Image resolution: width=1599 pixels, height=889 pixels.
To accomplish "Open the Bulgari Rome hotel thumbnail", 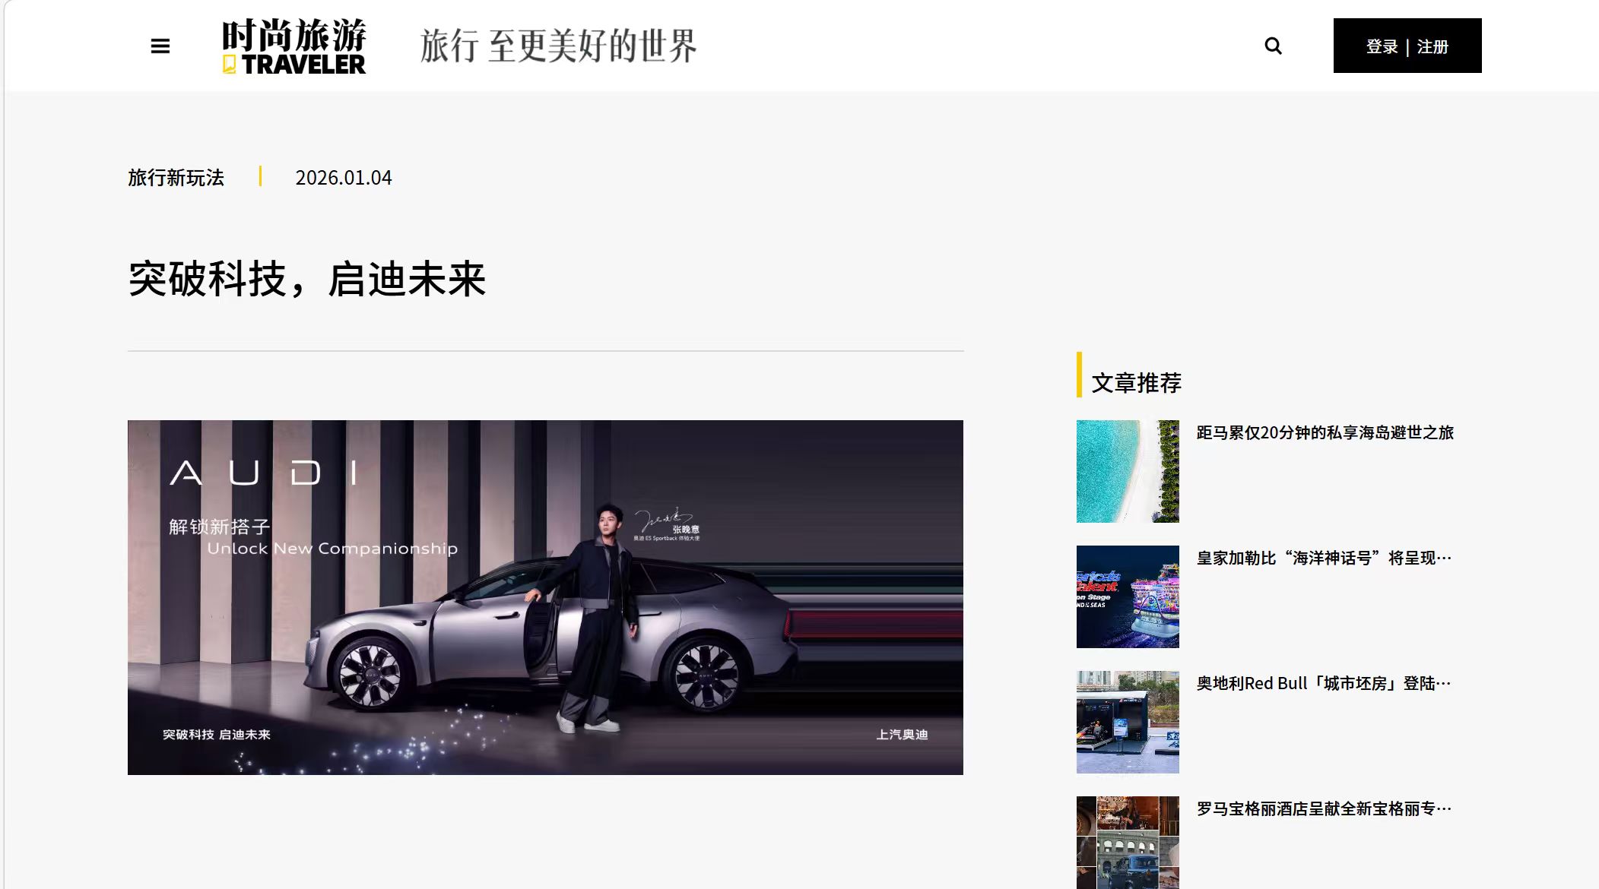I will click(1128, 842).
